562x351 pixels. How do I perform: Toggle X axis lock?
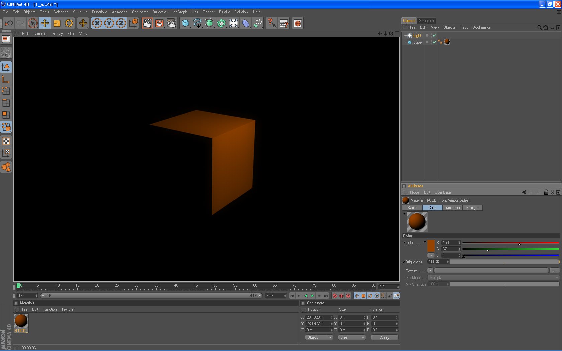pyautogui.click(x=97, y=23)
